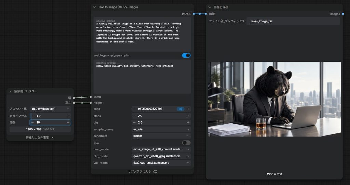350x185 pixels.
Task: Decrease the seed value with minus
Action: (134, 109)
